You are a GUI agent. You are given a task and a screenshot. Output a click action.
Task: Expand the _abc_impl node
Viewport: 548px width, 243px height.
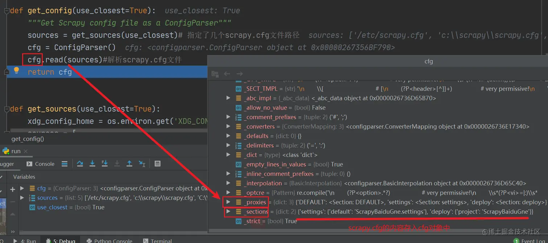tap(228, 98)
